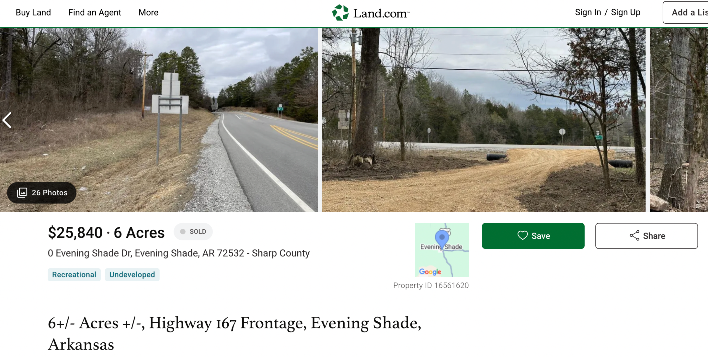The height and width of the screenshot is (357, 708).
Task: Open the 26 Photos gallery
Action: 42,192
